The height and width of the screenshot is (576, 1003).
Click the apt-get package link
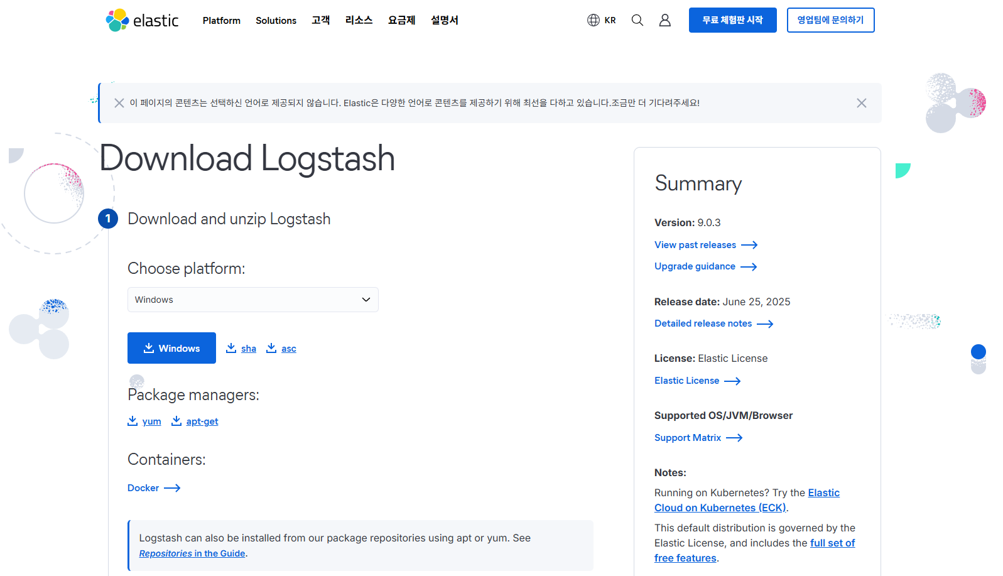(x=202, y=421)
